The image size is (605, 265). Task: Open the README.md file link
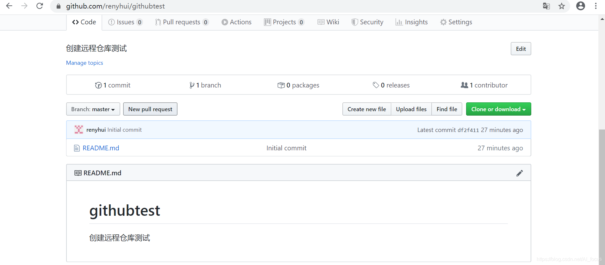[101, 148]
